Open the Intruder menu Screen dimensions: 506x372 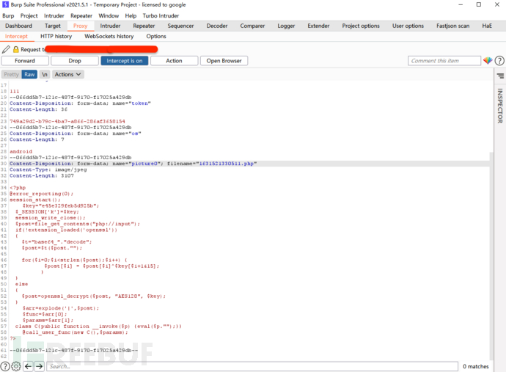[x=54, y=15]
